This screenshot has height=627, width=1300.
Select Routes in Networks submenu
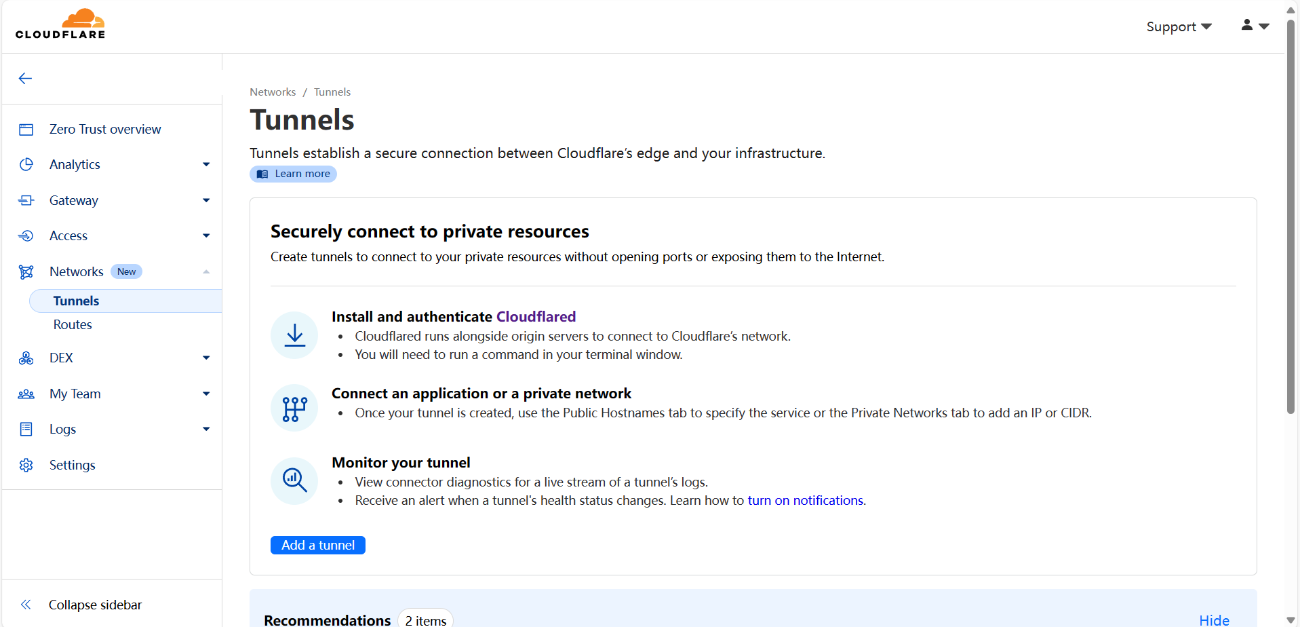[73, 325]
